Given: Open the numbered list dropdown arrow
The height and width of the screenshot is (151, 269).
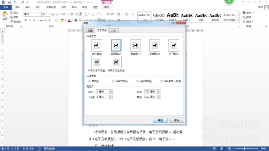Looking at the screenshot, I should 96,14.
